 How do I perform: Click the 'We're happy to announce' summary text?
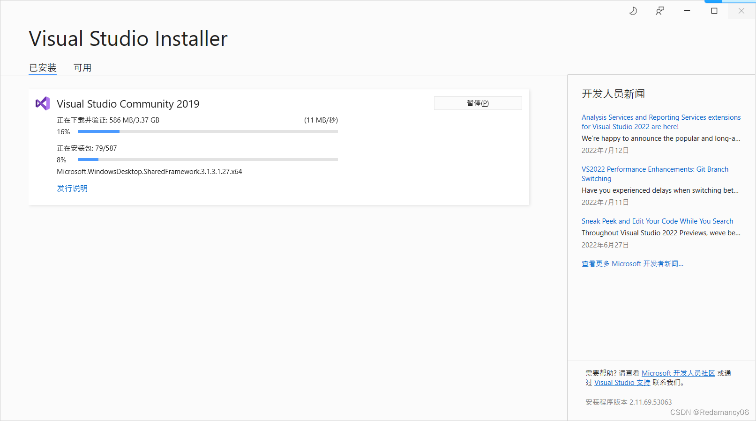pyautogui.click(x=661, y=138)
